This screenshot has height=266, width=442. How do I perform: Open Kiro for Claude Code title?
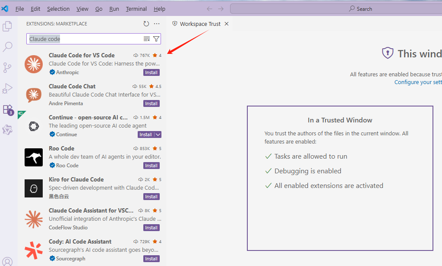76,180
